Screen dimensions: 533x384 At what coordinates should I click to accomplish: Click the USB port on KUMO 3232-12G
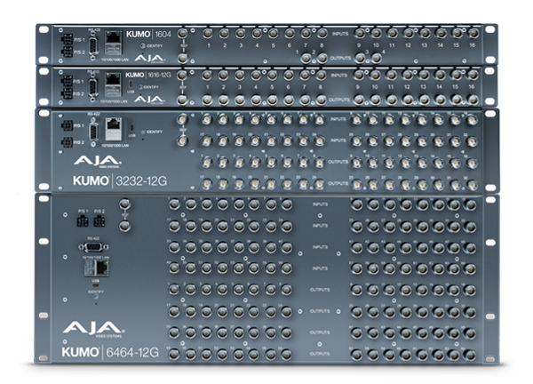coord(131,128)
